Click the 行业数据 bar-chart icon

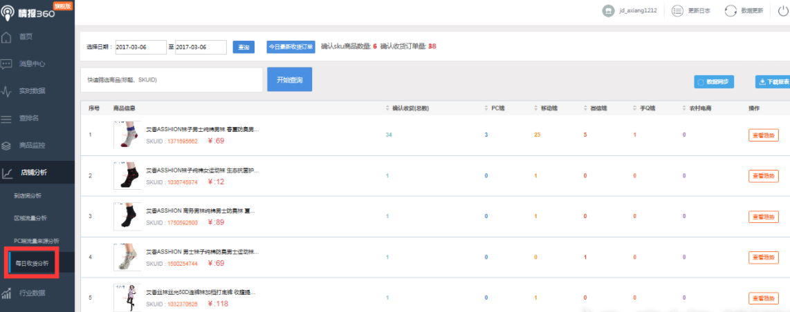(x=6, y=293)
